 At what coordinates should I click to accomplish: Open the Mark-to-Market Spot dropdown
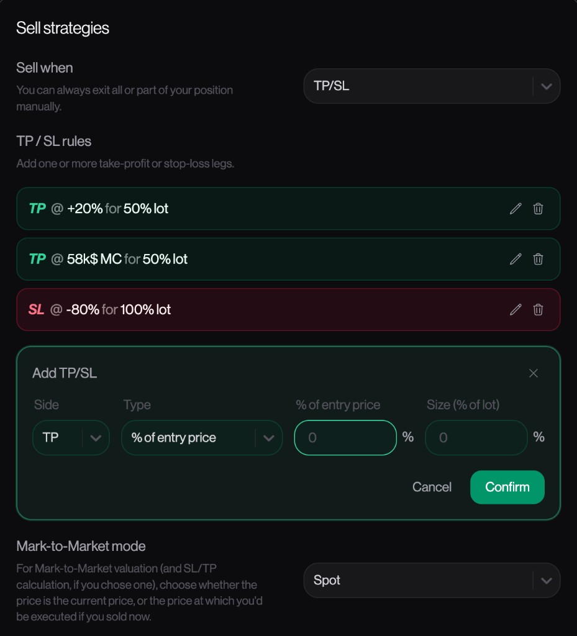[432, 580]
